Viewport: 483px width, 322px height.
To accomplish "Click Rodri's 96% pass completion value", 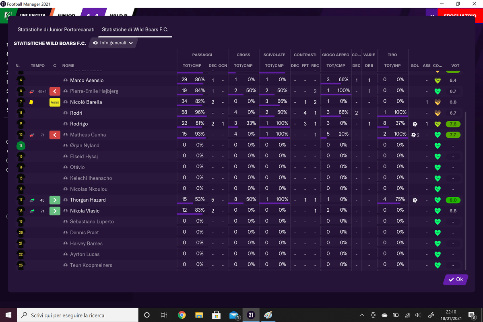I will pos(200,112).
